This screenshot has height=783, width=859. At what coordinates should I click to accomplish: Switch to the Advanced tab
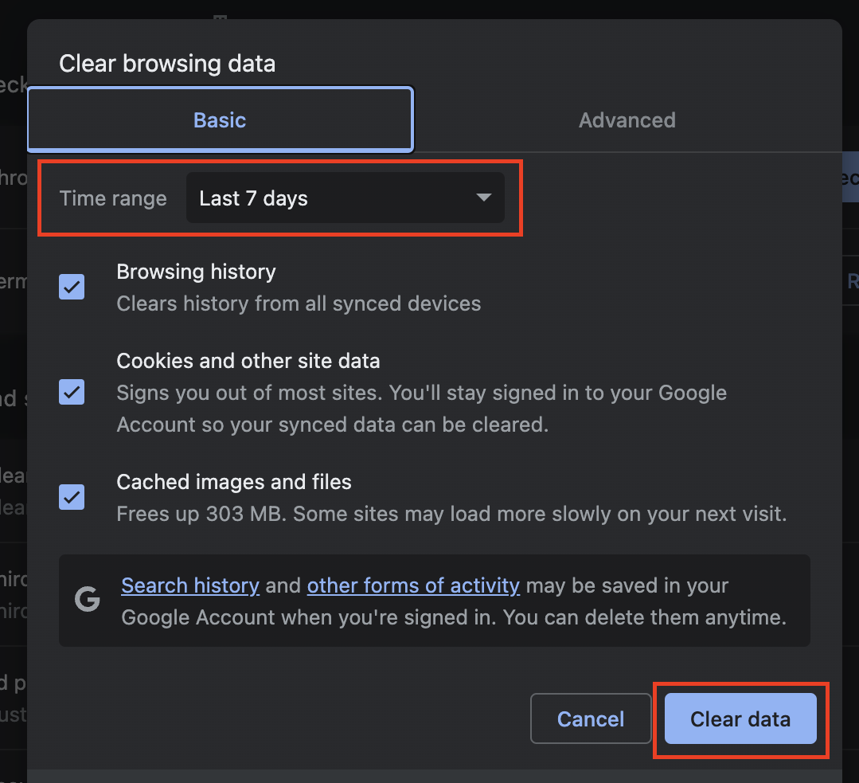[627, 119]
